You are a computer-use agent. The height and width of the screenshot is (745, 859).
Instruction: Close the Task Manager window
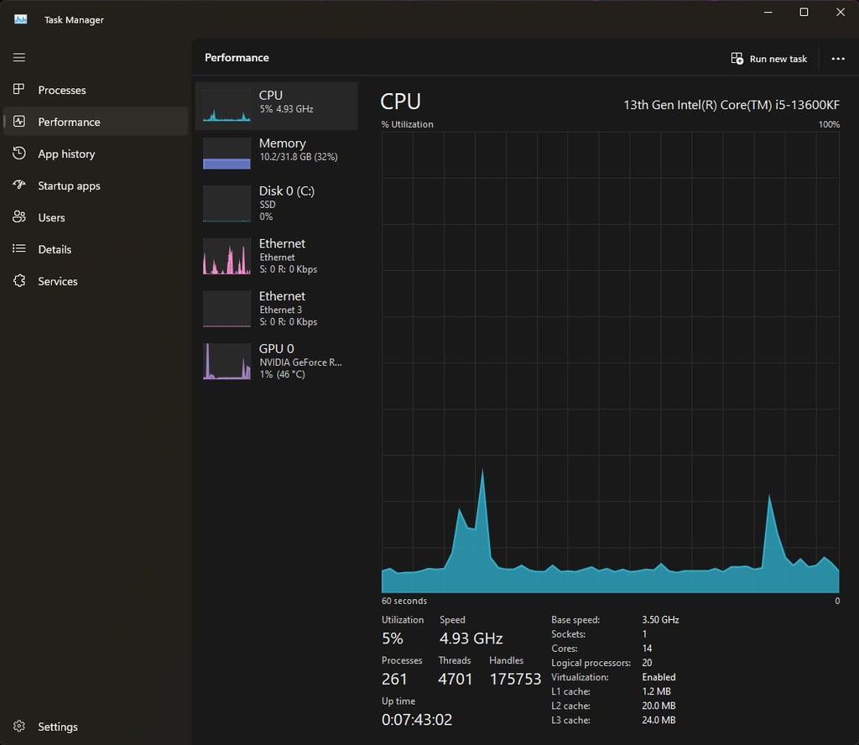click(840, 12)
